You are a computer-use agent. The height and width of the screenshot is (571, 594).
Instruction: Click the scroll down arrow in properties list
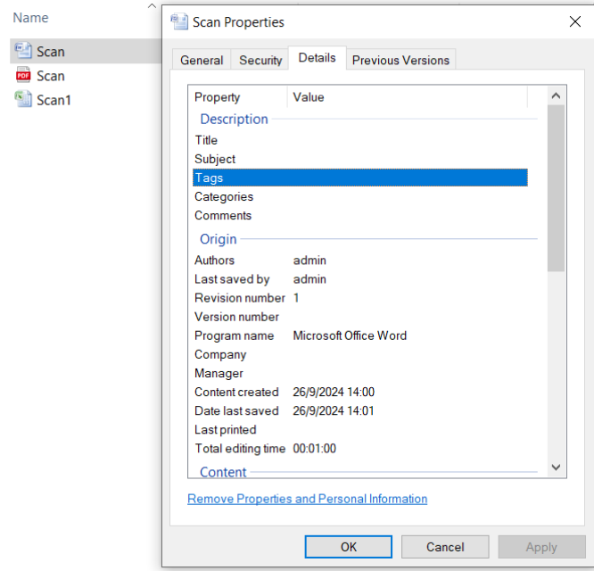click(x=556, y=468)
